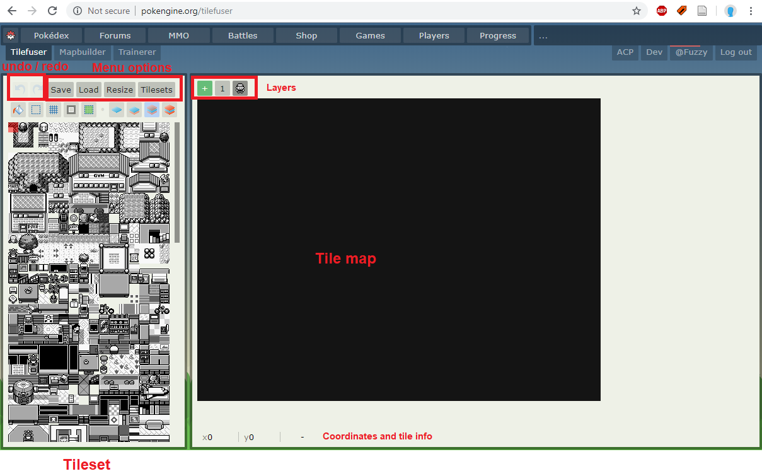
Task: Click the orange tag extension icon
Action: (x=682, y=11)
